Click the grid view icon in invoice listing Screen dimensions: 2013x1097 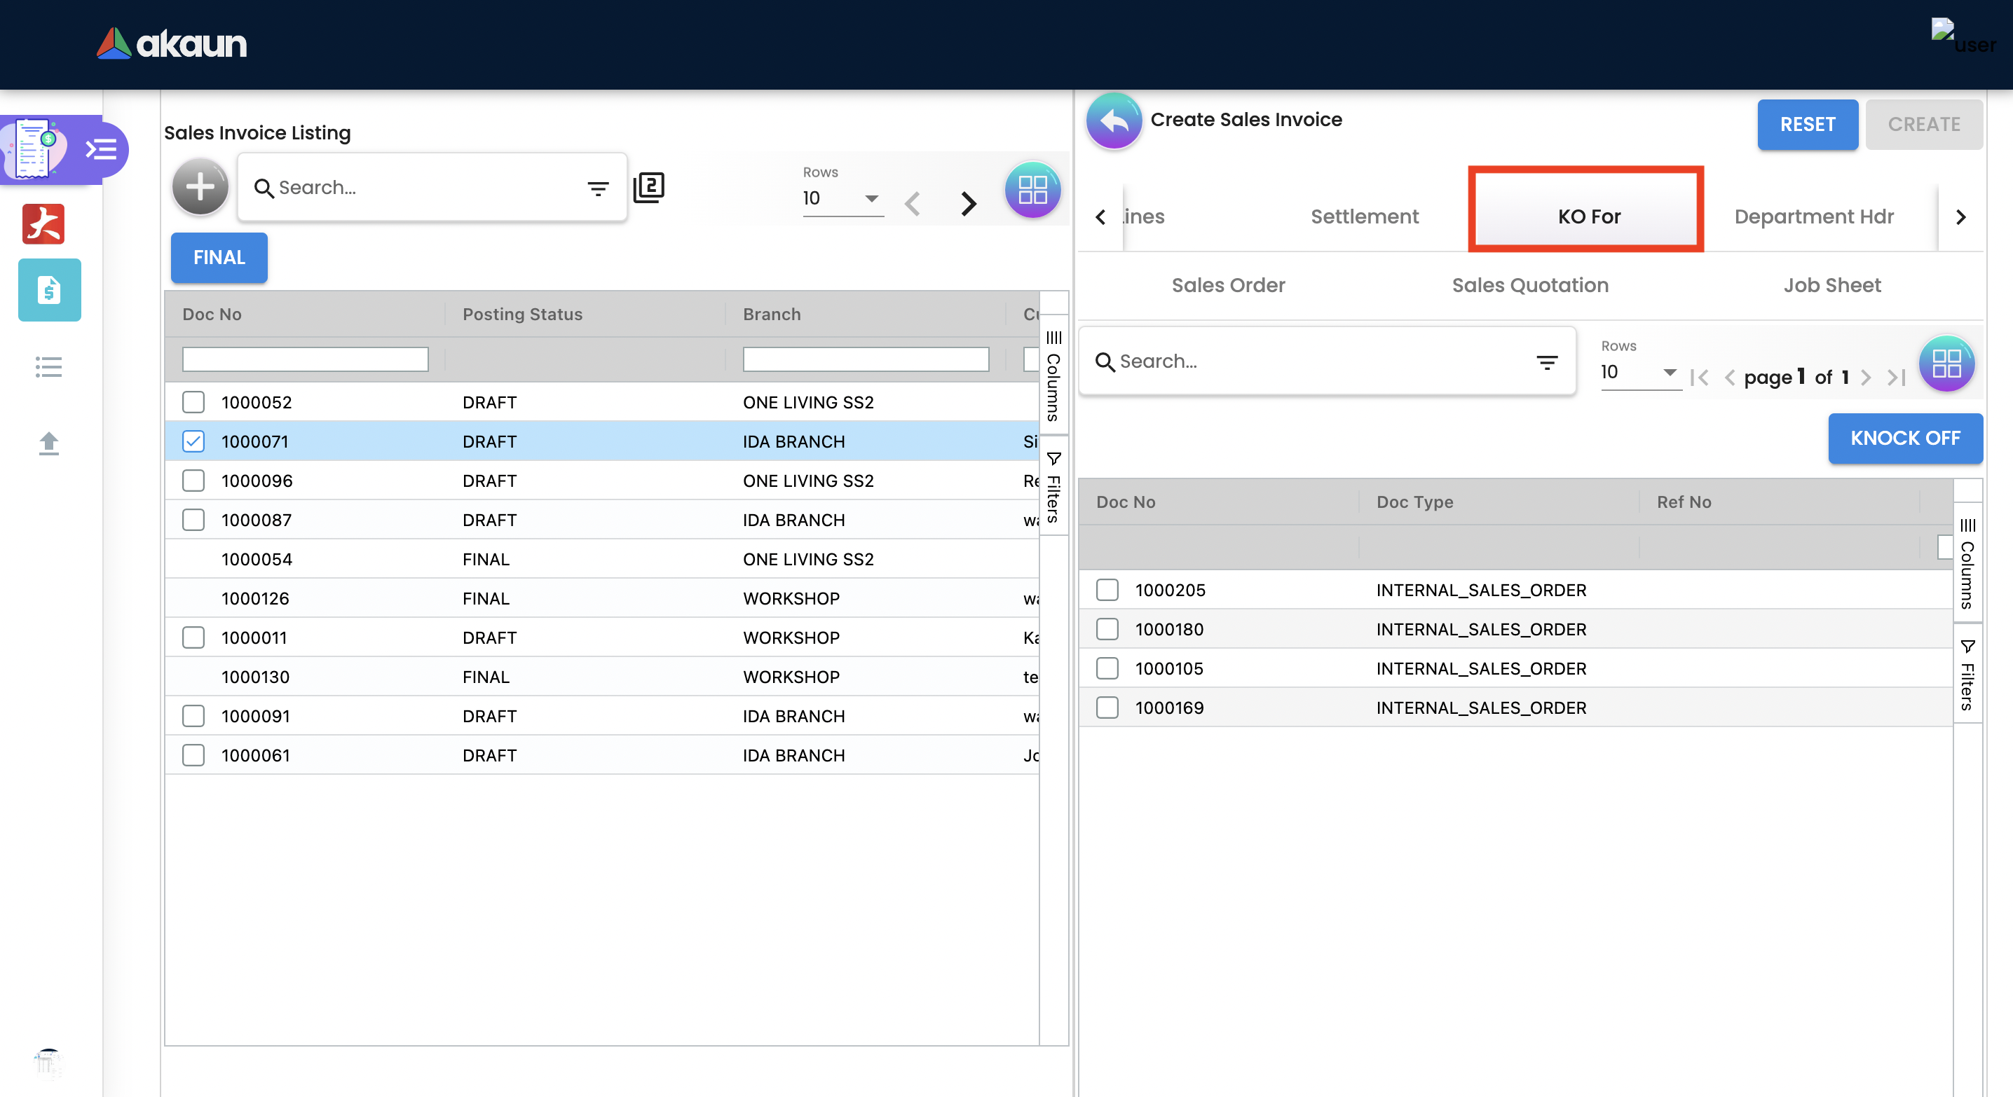point(1032,190)
